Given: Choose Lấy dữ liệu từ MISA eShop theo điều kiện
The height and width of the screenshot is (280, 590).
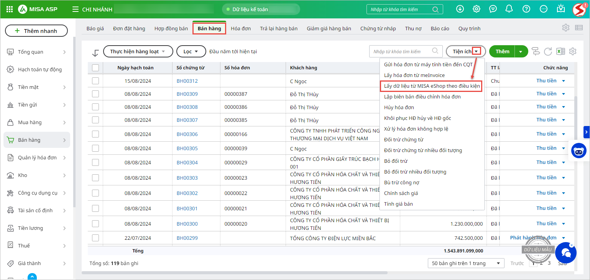Looking at the screenshot, I should (432, 86).
